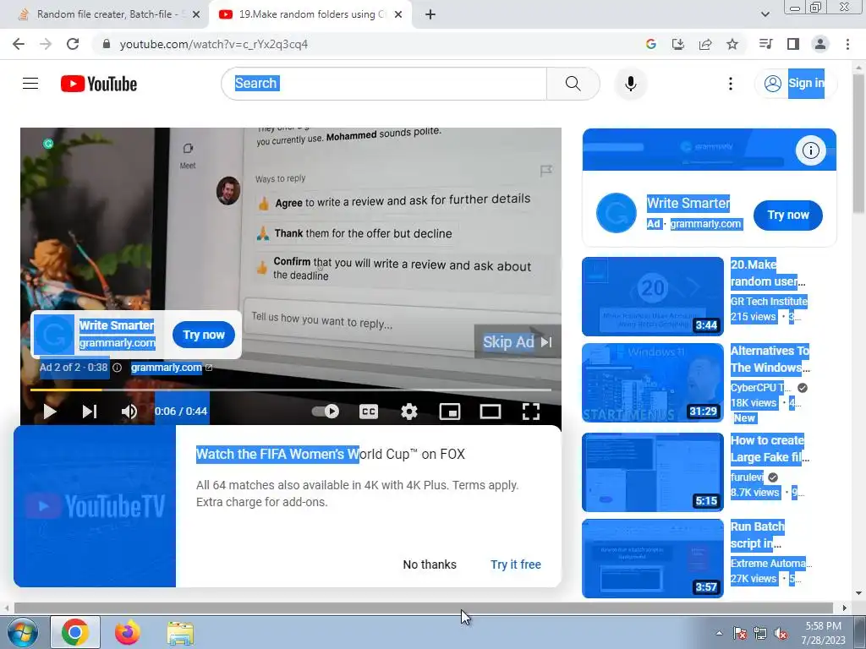866x649 pixels.
Task: Turn on closed captions CC
Action: 369,412
